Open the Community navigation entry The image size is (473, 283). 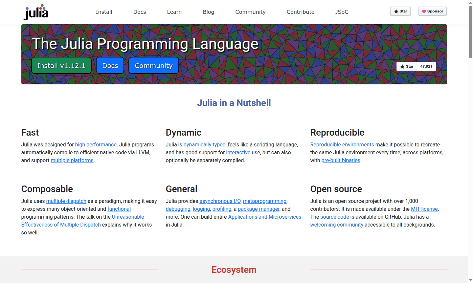[250, 12]
